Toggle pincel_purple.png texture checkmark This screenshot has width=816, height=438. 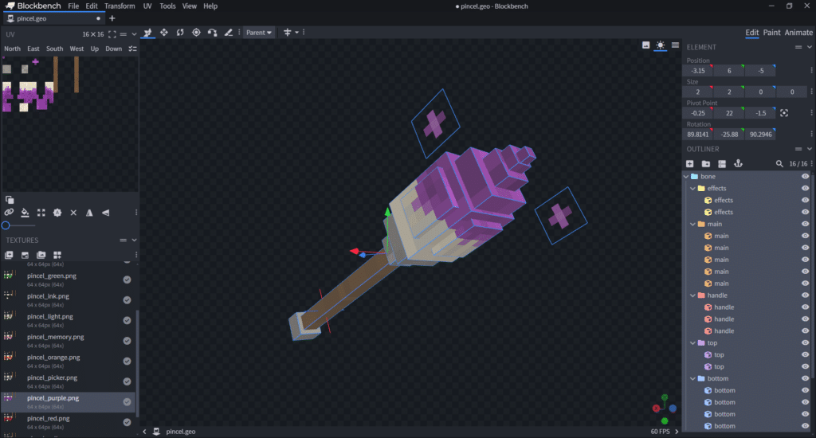click(x=127, y=402)
